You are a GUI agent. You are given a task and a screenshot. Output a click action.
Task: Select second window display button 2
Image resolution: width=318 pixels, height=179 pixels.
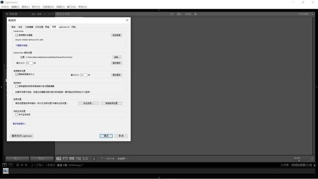point(11,165)
